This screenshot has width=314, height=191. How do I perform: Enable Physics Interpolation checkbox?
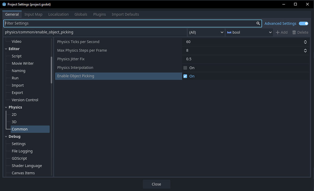pyautogui.click(x=185, y=68)
